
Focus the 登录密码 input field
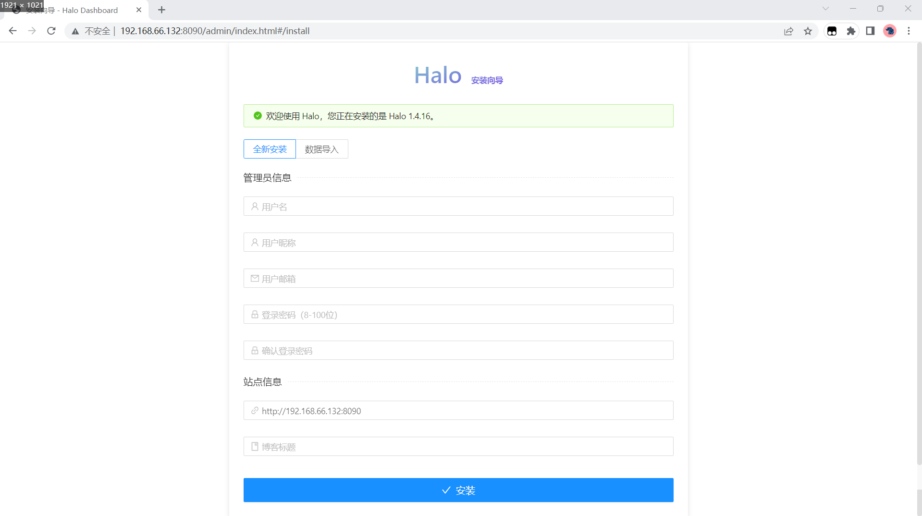(x=458, y=314)
